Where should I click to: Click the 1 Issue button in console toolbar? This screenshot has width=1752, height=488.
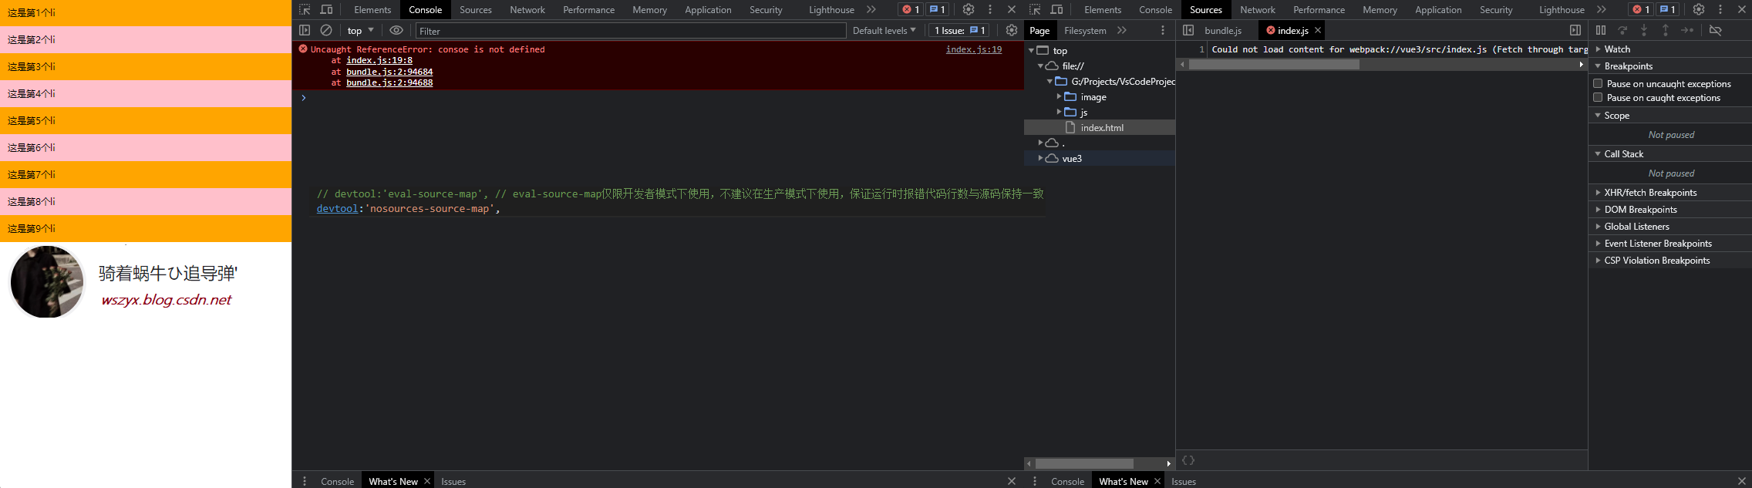click(959, 31)
